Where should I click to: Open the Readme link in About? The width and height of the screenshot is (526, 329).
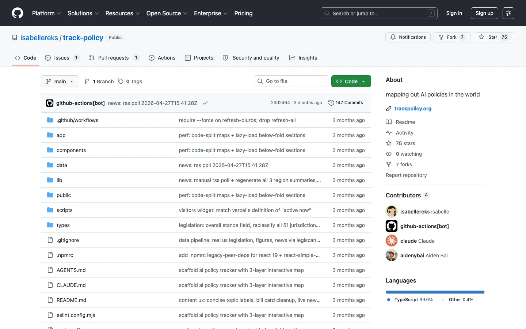coord(400,122)
